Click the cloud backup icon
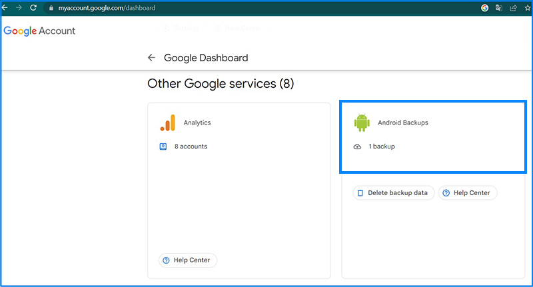Screen dimensions: 533x287 [x=357, y=146]
